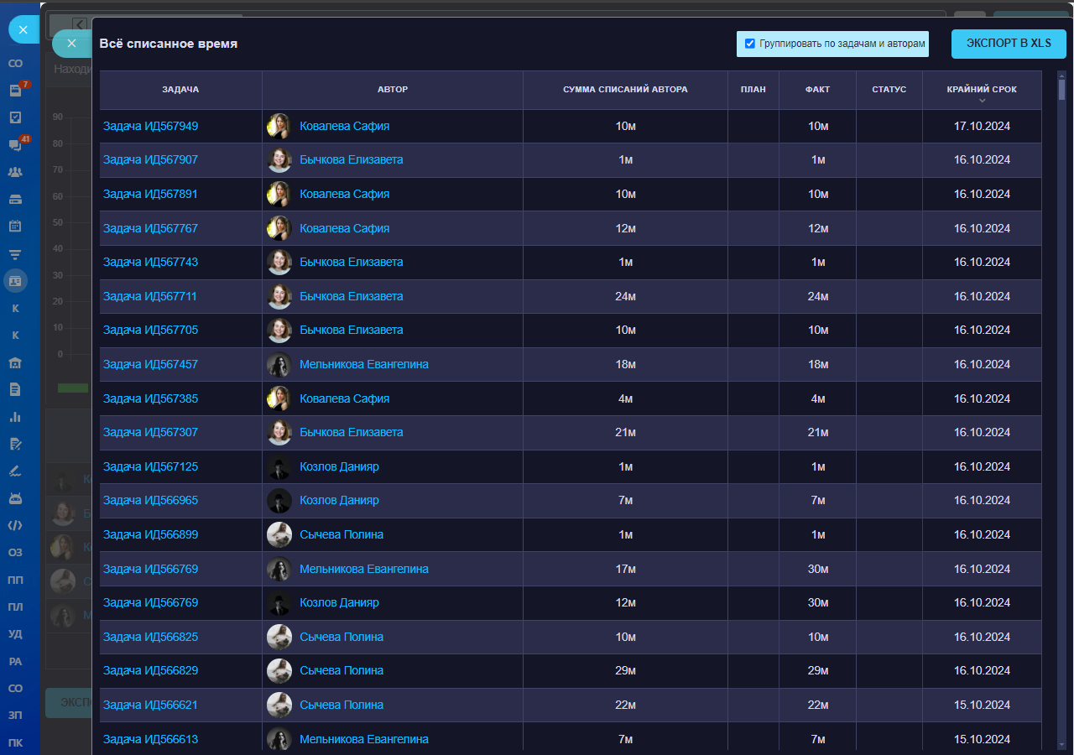Open the bank building icon in sidebar
This screenshot has height=755, width=1074.
[15, 362]
